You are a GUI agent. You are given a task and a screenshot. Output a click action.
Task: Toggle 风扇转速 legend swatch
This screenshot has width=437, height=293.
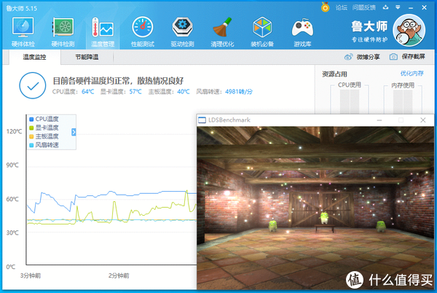pyautogui.click(x=31, y=145)
